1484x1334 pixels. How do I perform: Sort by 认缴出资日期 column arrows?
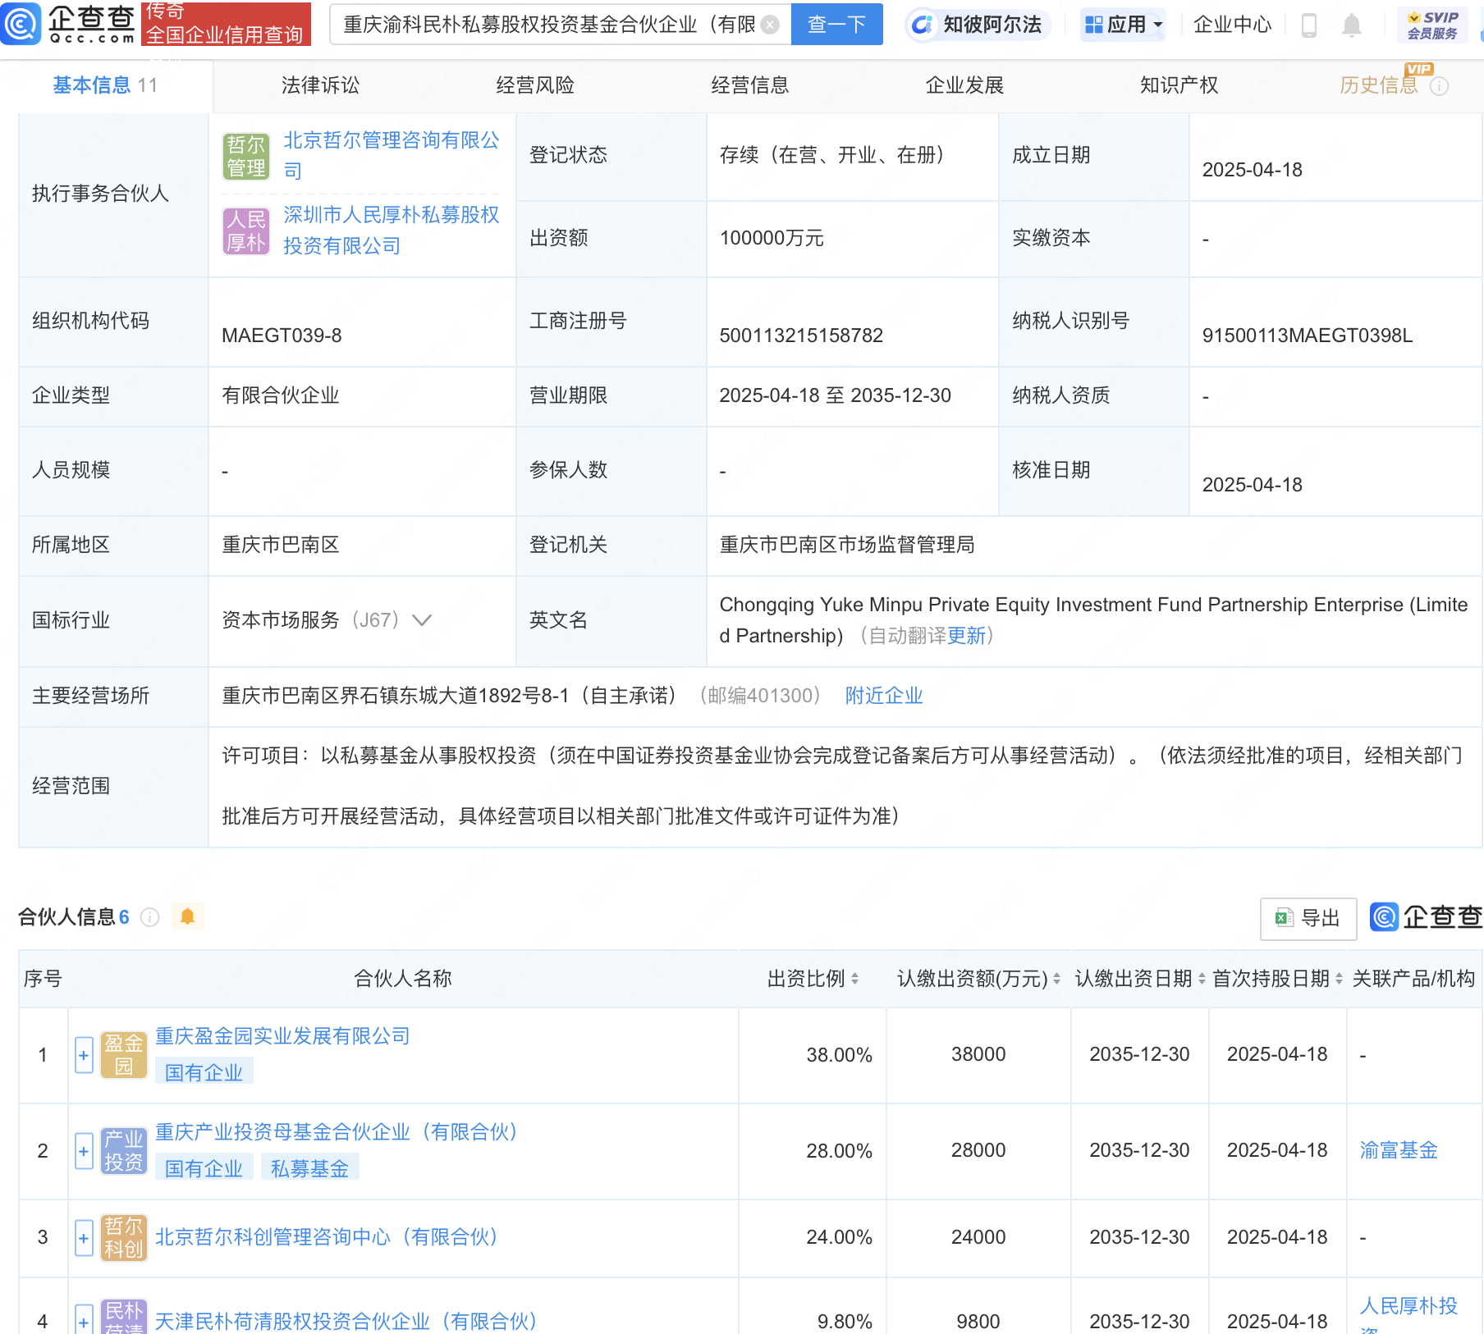[x=1202, y=979]
